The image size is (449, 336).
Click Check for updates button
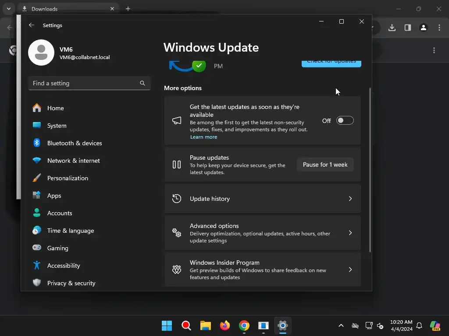point(331,64)
